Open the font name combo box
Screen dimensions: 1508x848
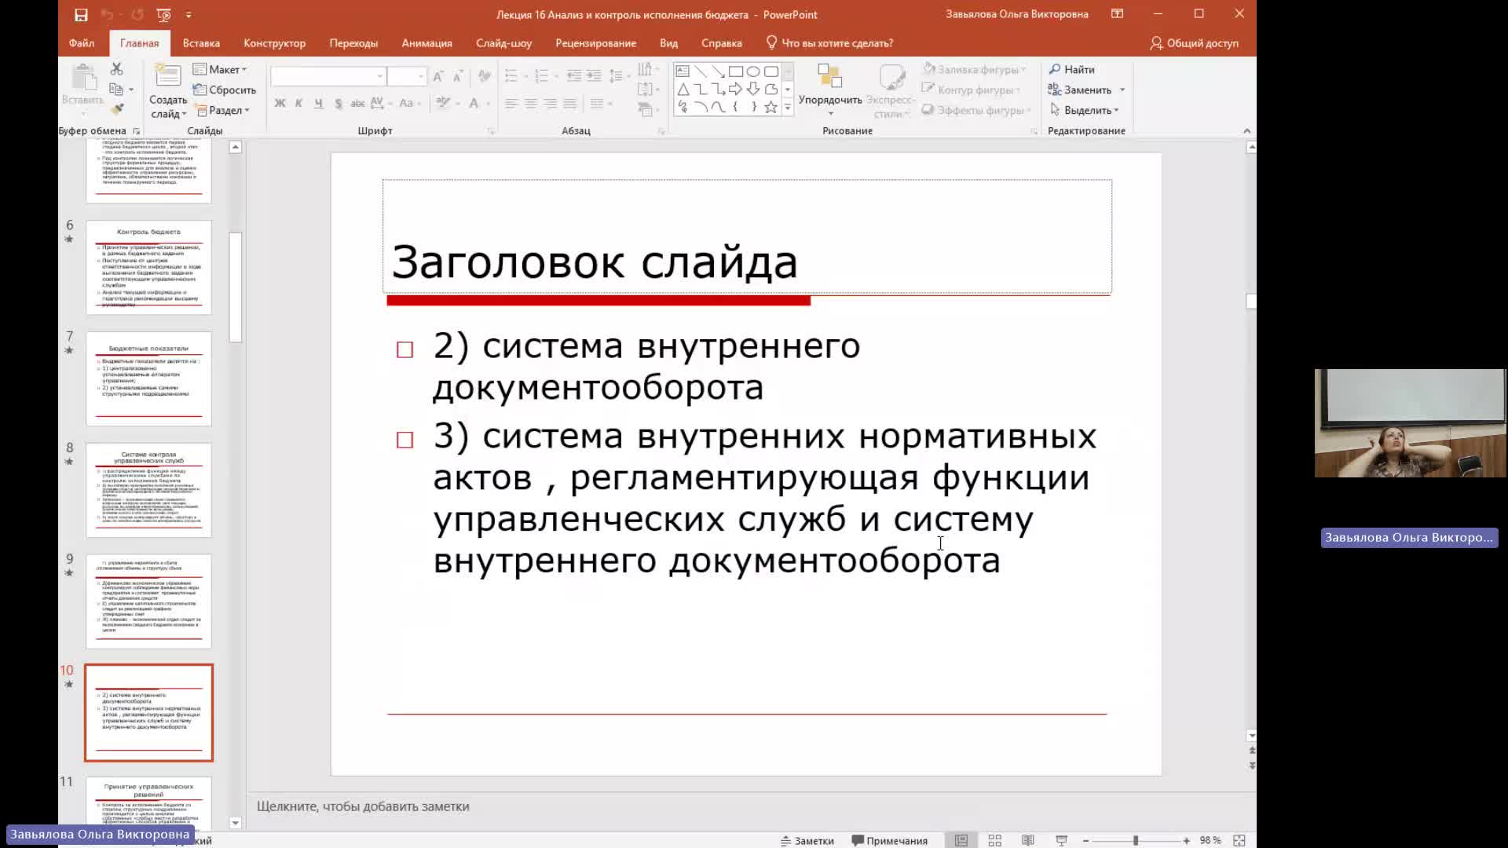point(328,76)
